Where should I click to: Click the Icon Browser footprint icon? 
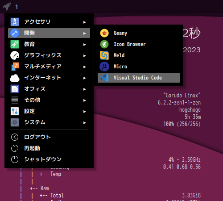(x=104, y=44)
